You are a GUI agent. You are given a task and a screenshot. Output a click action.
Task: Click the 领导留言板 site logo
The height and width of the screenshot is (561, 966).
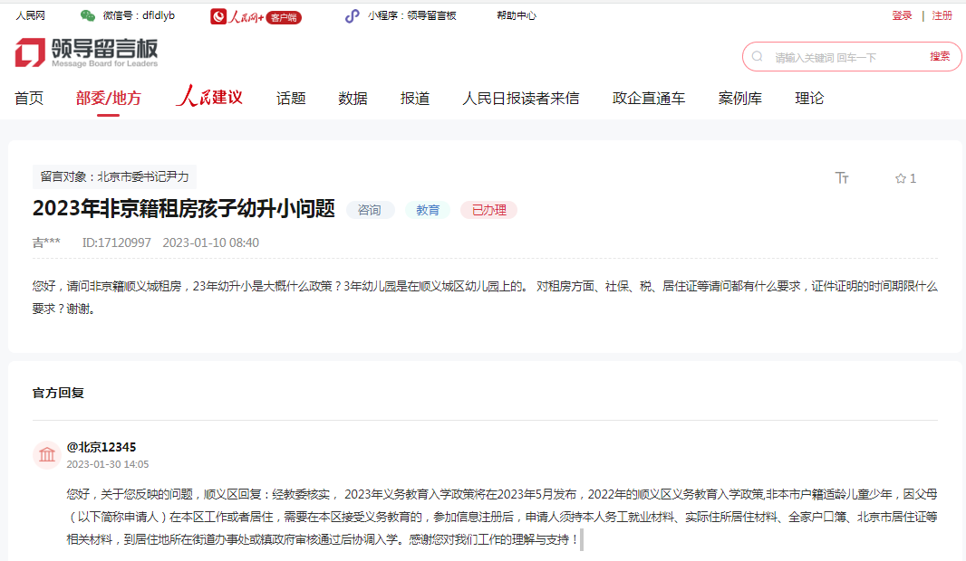coord(86,52)
